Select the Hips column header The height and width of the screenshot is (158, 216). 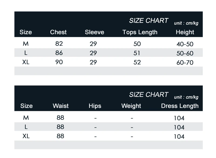coord(95,106)
